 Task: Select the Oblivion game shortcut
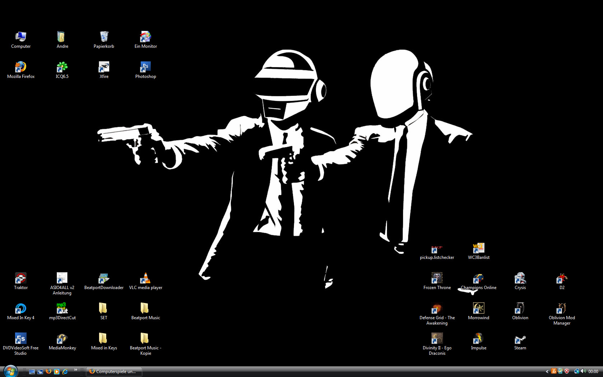[x=520, y=311]
